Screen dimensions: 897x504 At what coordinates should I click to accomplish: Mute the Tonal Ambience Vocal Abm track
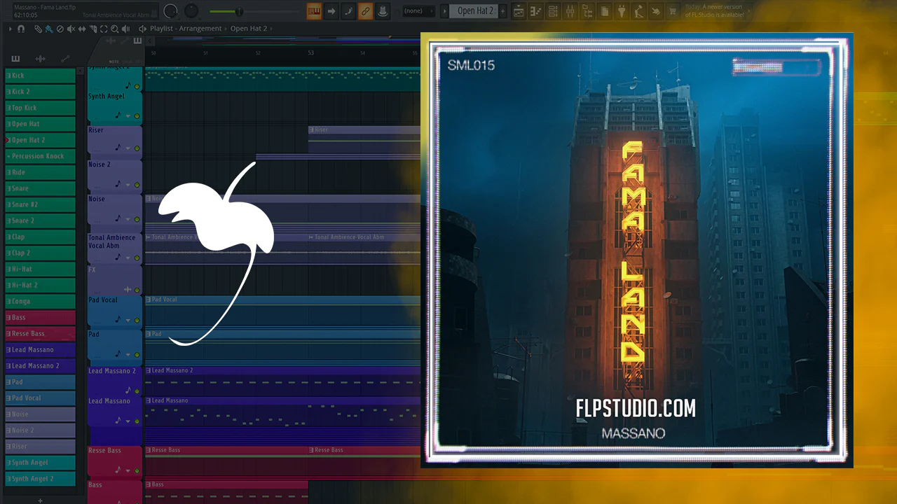(x=137, y=258)
